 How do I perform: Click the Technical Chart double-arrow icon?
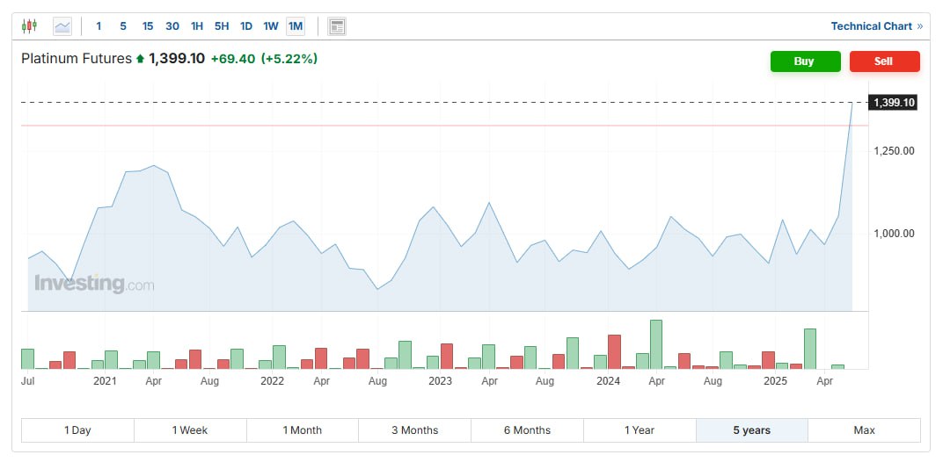pos(919,25)
